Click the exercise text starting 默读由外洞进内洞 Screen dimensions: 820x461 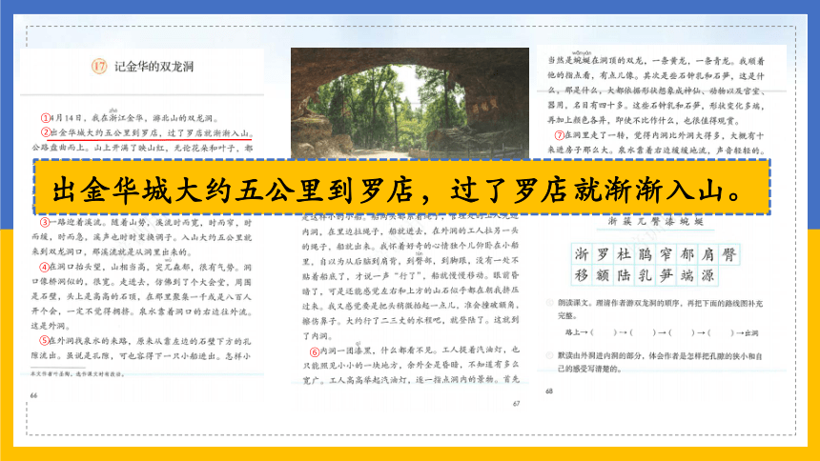[x=660, y=362]
